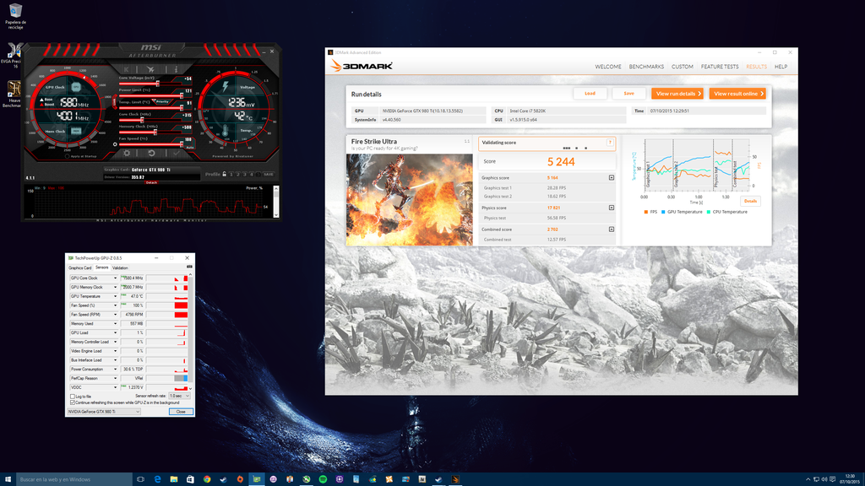Open the HELP tab in 3DMark
Viewport: 865px width, 486px height.
point(781,67)
